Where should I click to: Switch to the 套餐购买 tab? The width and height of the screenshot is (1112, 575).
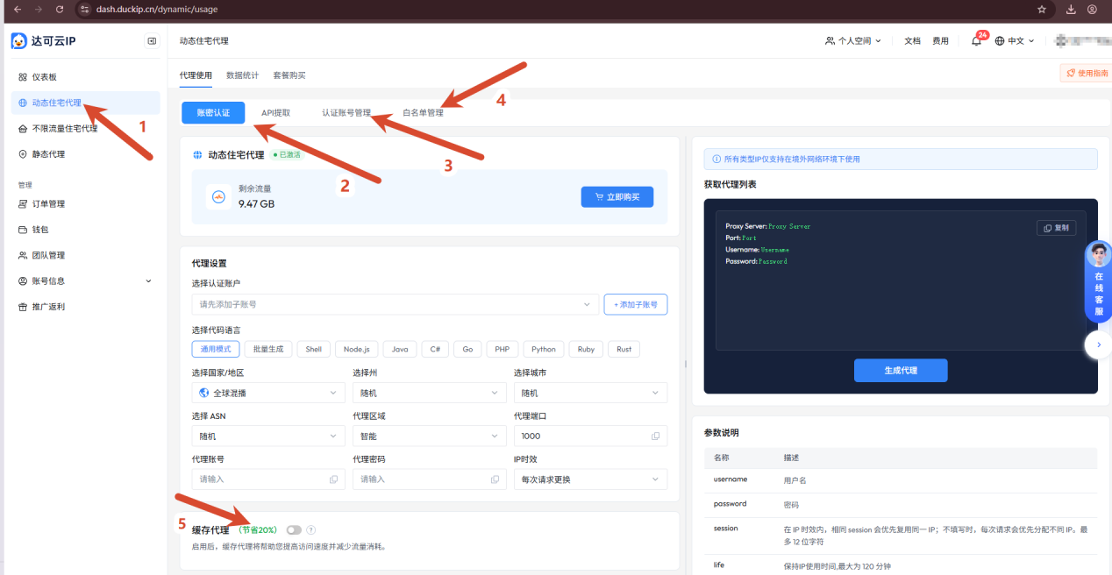(289, 75)
